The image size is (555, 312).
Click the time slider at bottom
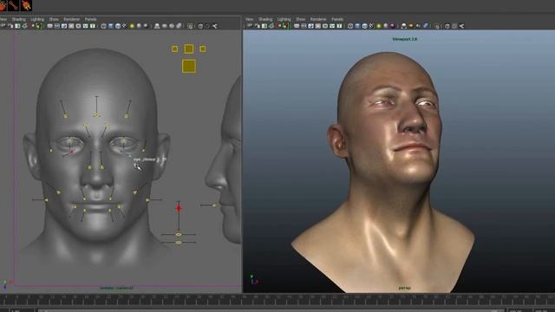(277, 300)
